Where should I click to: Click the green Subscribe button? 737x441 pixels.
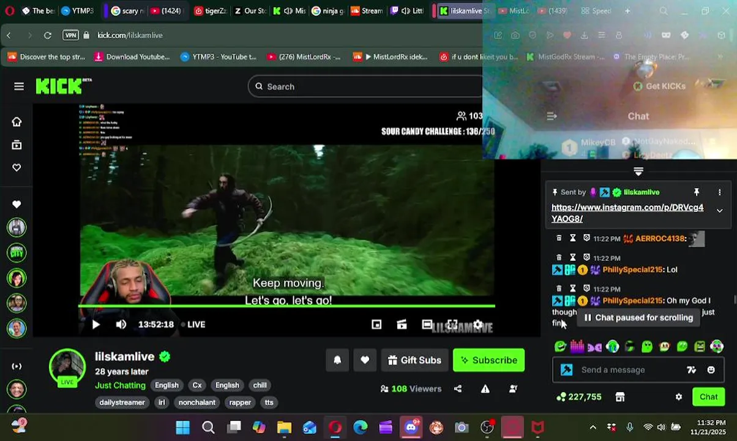click(x=488, y=360)
